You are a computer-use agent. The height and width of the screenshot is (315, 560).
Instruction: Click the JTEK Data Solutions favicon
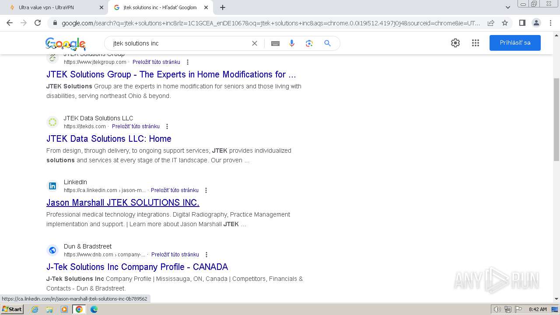tap(52, 122)
